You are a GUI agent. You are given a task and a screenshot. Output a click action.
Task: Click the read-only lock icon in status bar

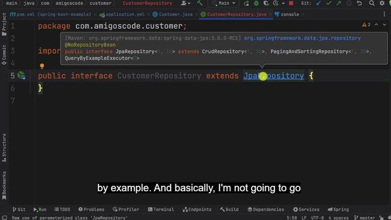381,218
